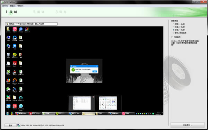Open the 编辑(E) menu
208x130 pixels.
pyautogui.click(x=12, y=6)
